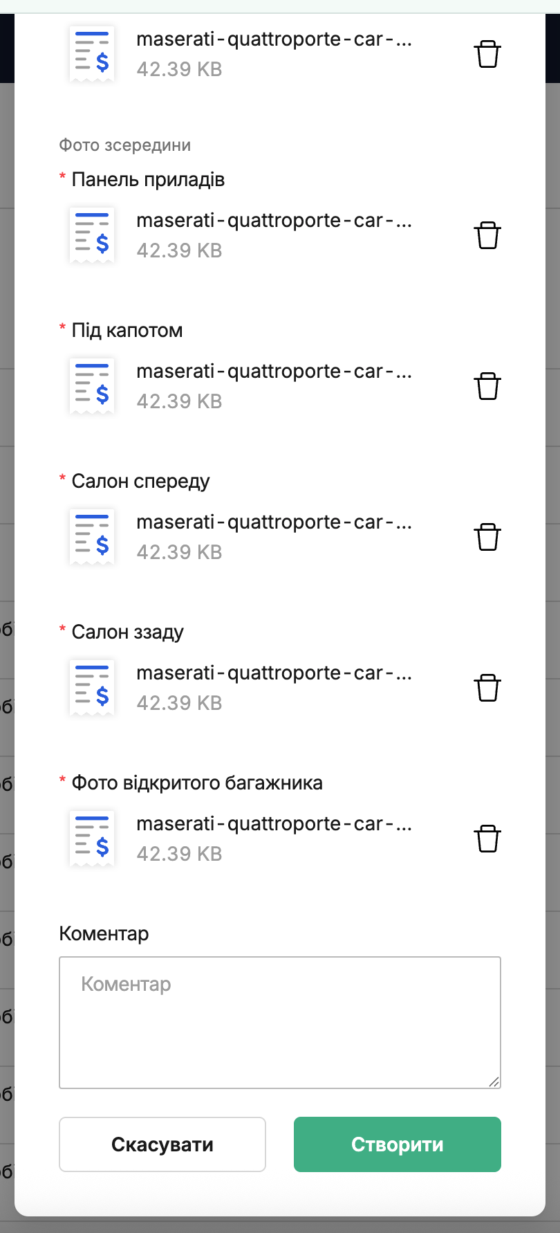The height and width of the screenshot is (1233, 560).
Task: Click the topmost trash icon
Action: pyautogui.click(x=487, y=54)
